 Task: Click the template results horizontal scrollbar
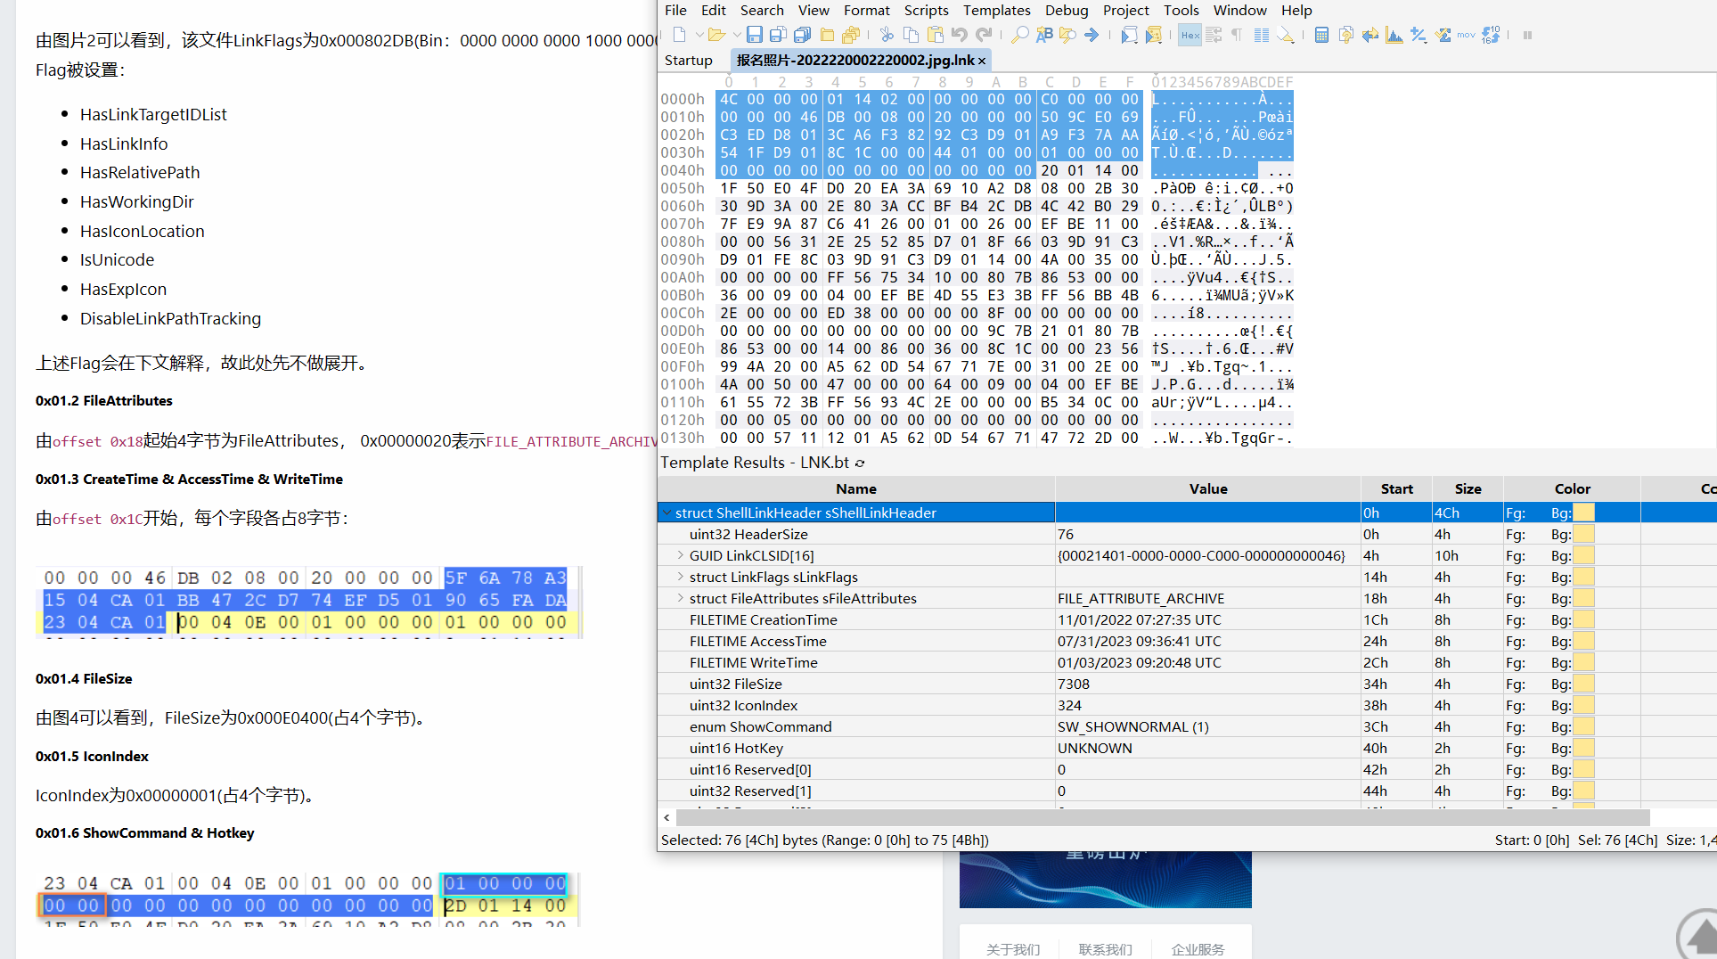coord(1163,817)
